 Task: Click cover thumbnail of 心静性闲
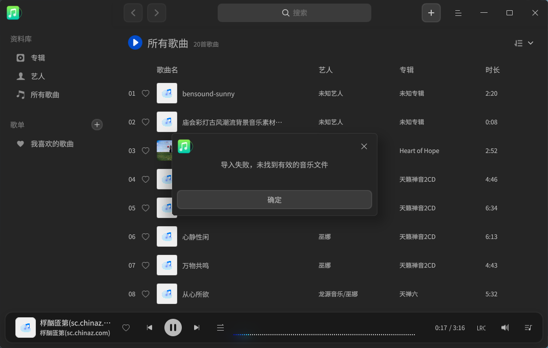click(167, 236)
